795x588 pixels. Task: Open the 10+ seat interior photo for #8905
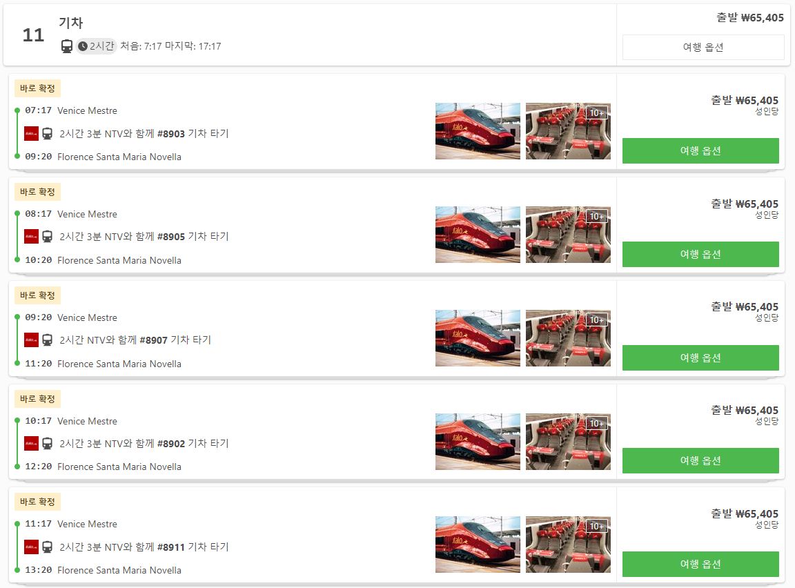[x=568, y=235]
